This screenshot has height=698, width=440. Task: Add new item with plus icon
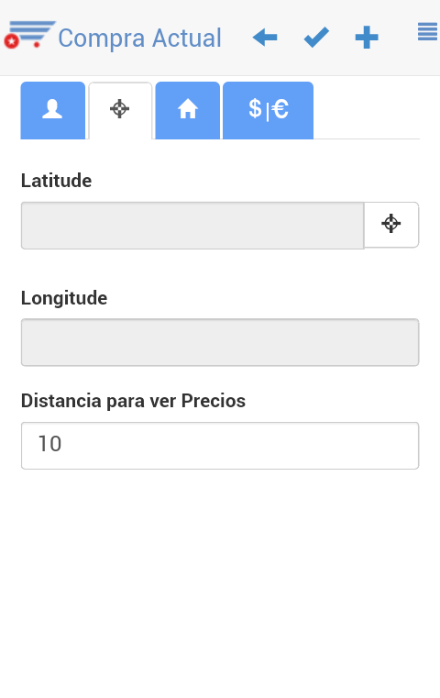[x=367, y=38]
